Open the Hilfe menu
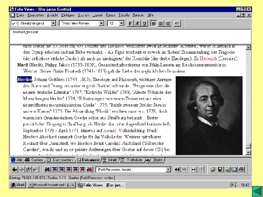 pos(150,15)
